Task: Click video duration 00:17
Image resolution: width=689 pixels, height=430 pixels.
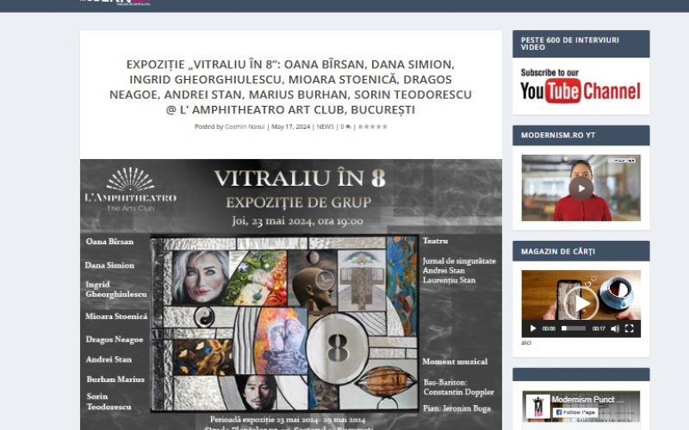Action: coord(599,329)
